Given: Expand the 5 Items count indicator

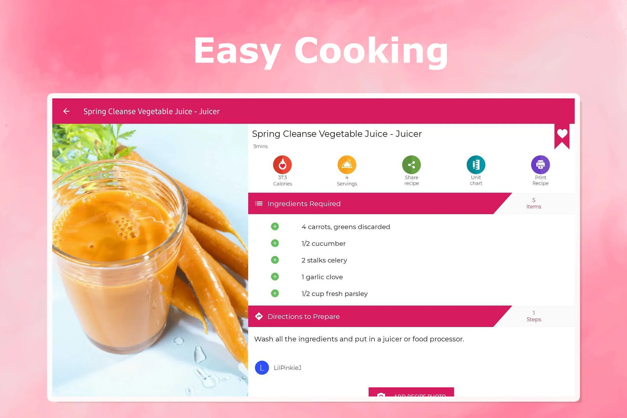Looking at the screenshot, I should point(534,203).
